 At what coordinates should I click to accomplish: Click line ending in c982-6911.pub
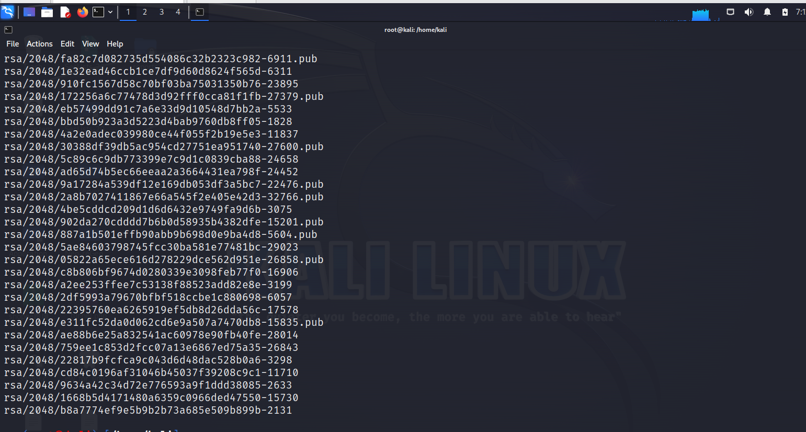[x=161, y=59]
